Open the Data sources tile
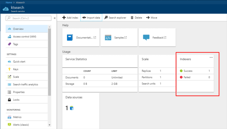The height and width of the screenshot is (129, 227). coord(81,111)
